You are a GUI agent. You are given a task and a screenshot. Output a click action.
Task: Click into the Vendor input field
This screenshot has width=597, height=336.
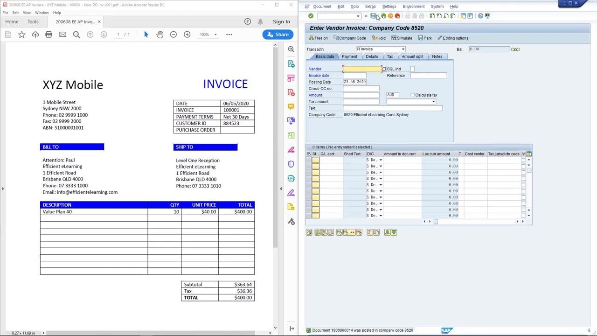coord(362,69)
